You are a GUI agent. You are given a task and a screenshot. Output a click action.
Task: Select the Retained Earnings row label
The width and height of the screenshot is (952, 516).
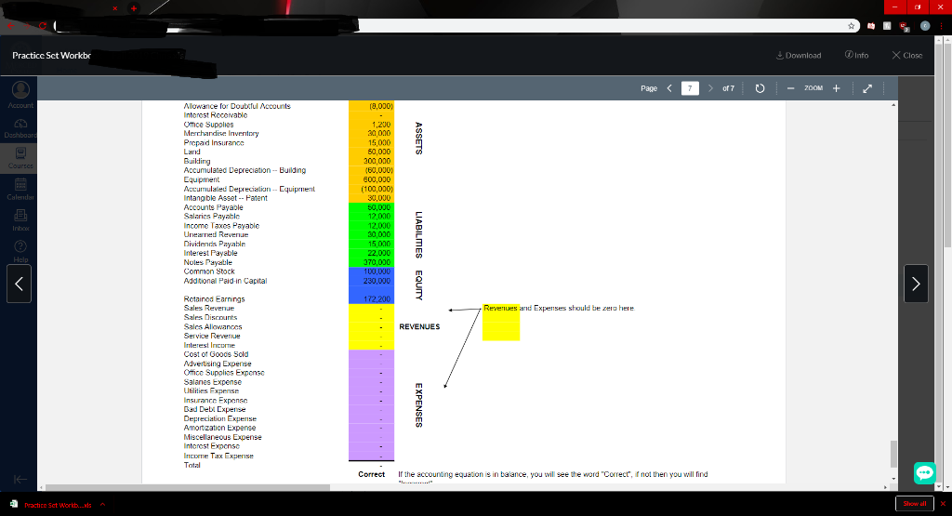pyautogui.click(x=215, y=299)
